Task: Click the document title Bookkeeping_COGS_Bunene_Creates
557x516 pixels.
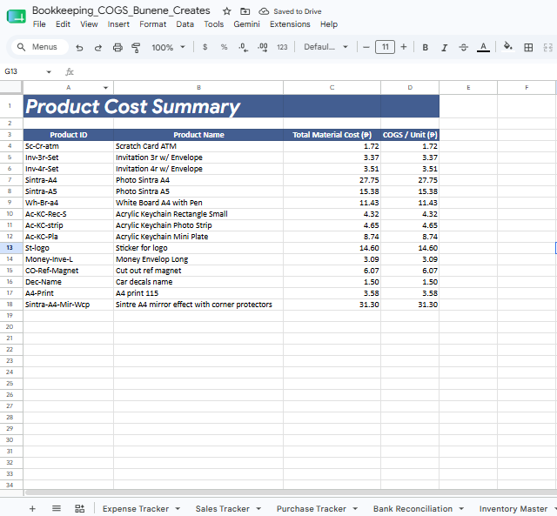Action: click(x=121, y=10)
